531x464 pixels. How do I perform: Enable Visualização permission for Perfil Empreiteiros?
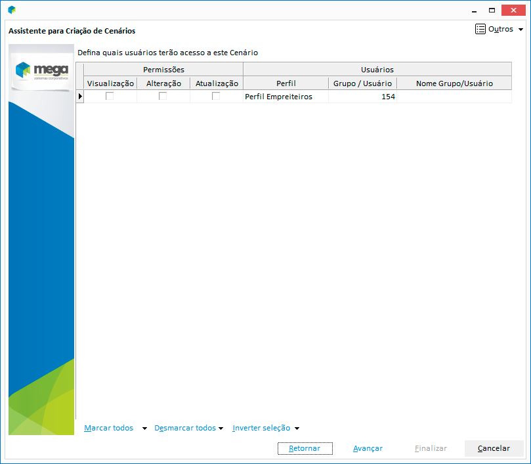[110, 97]
